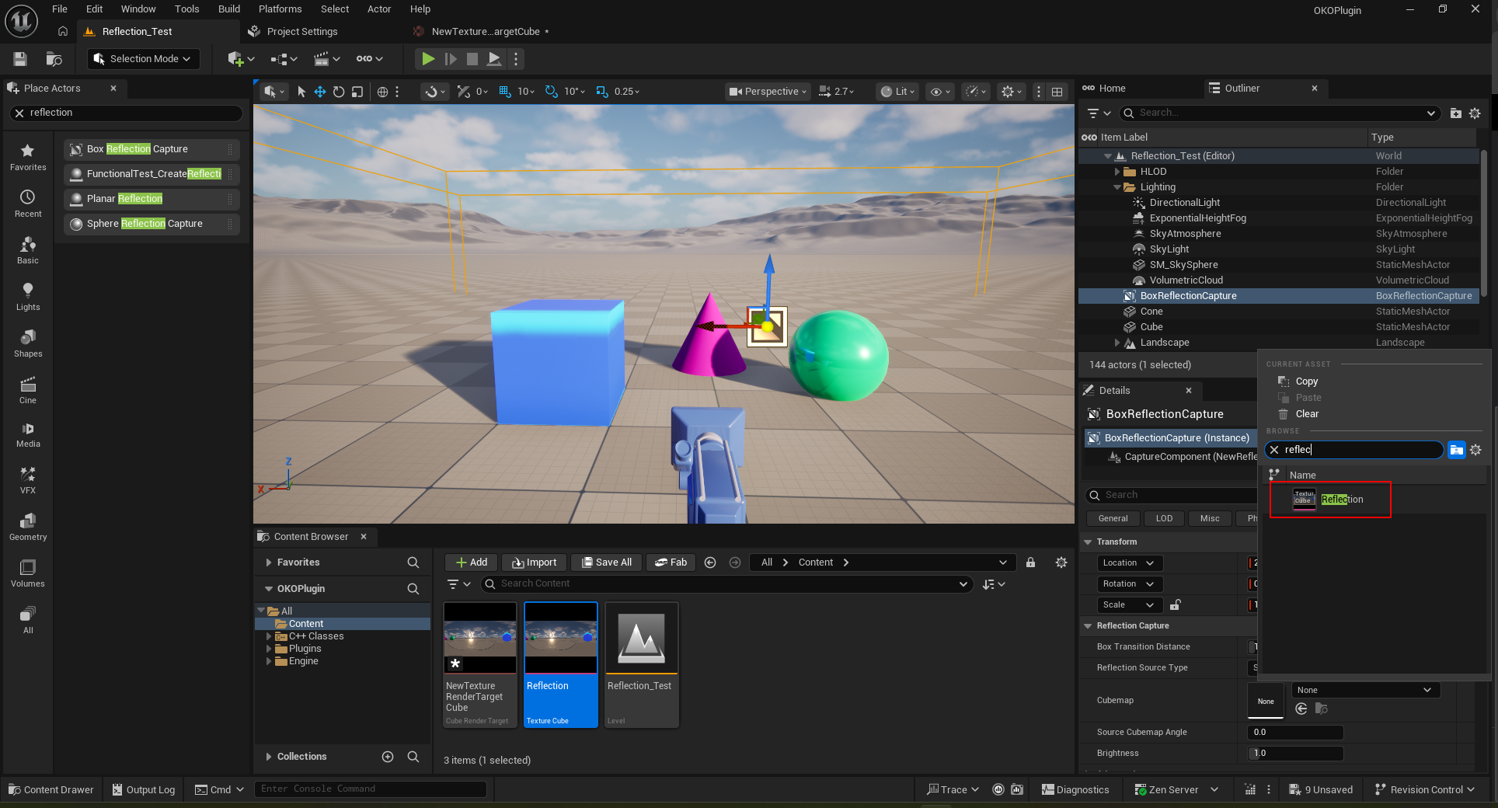Image resolution: width=1498 pixels, height=808 pixels.
Task: Click the Save All button
Action: click(607, 562)
